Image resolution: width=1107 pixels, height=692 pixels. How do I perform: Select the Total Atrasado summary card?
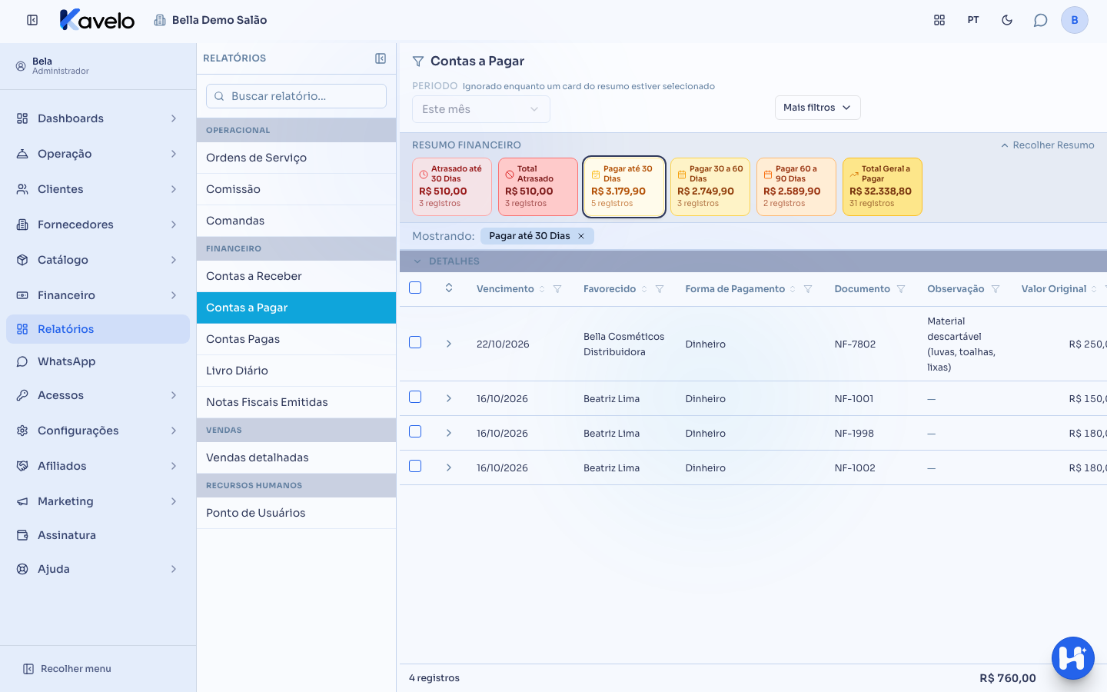point(538,187)
